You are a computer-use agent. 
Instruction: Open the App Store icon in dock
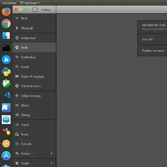point(6,156)
